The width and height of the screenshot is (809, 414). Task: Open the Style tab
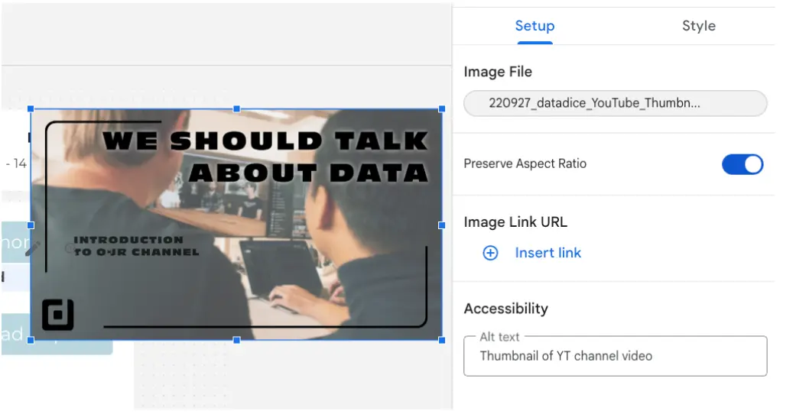tap(699, 26)
